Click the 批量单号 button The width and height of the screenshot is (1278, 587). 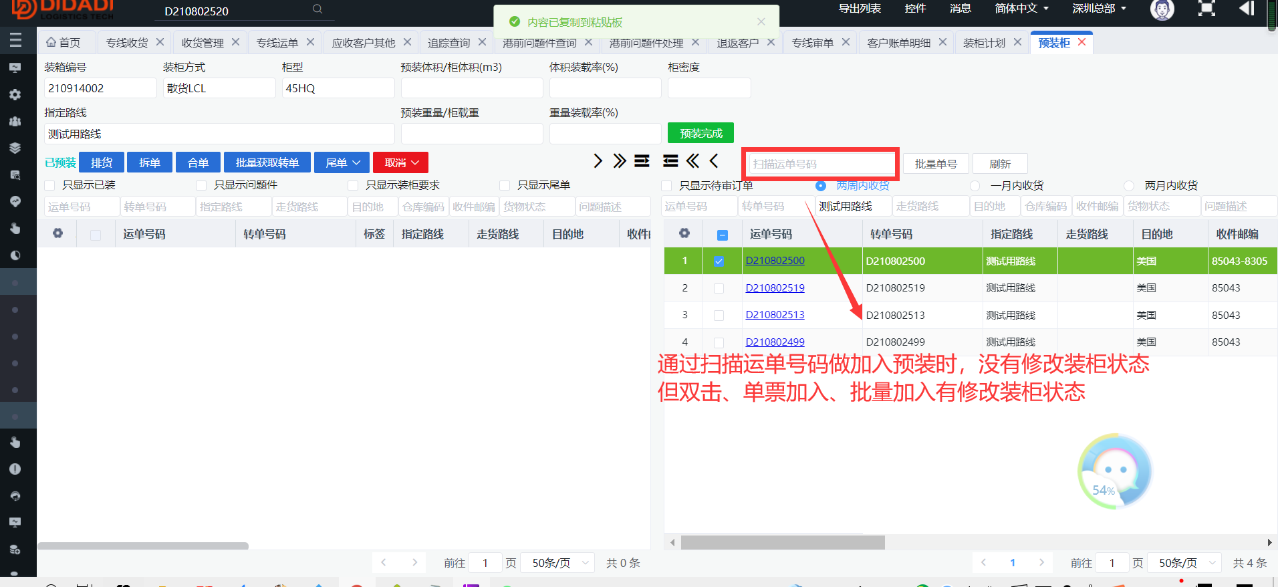point(936,164)
